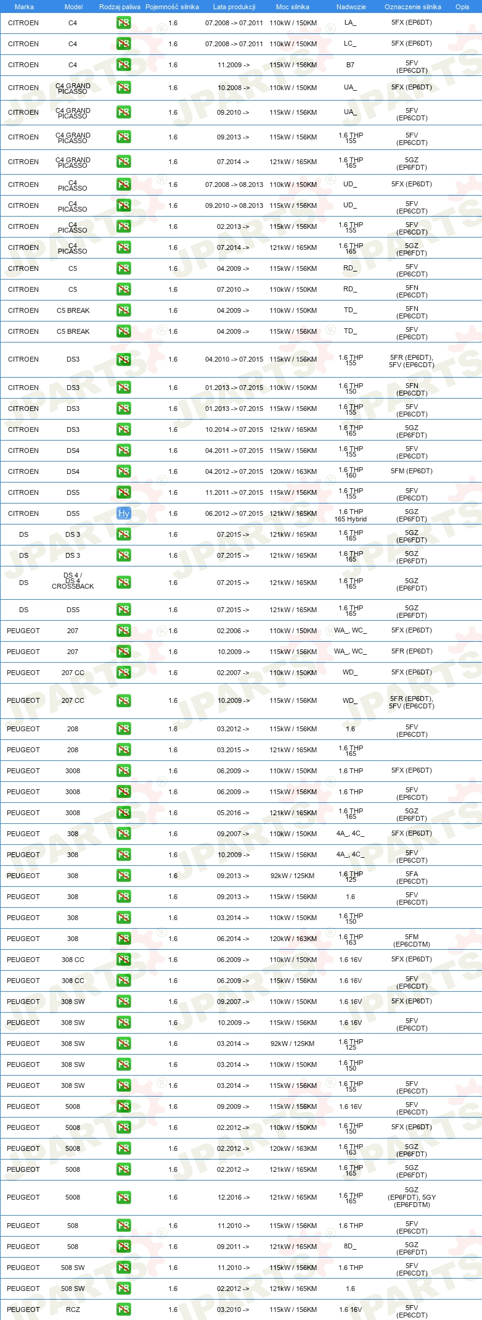Click fuel icon in Peugeot 208 03.2015 row
Viewport: 482px width, 1320px height.
click(x=123, y=750)
